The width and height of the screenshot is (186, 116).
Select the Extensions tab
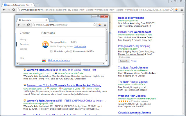click(x=32, y=20)
